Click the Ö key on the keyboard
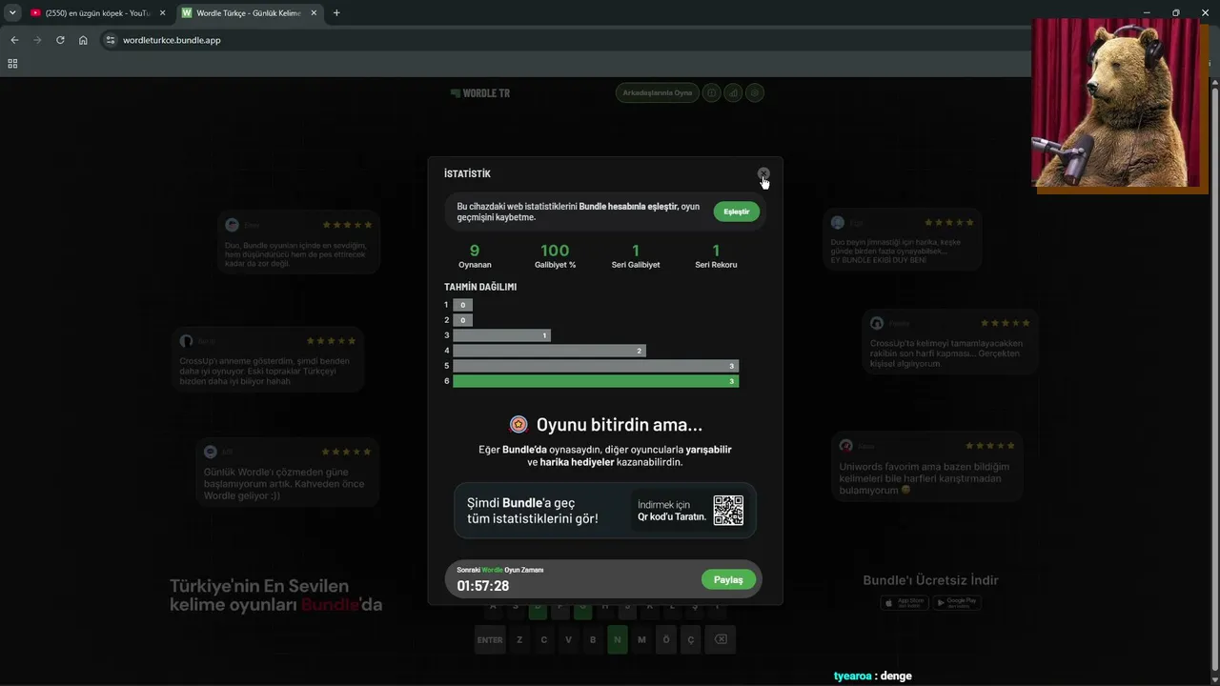 pyautogui.click(x=666, y=639)
